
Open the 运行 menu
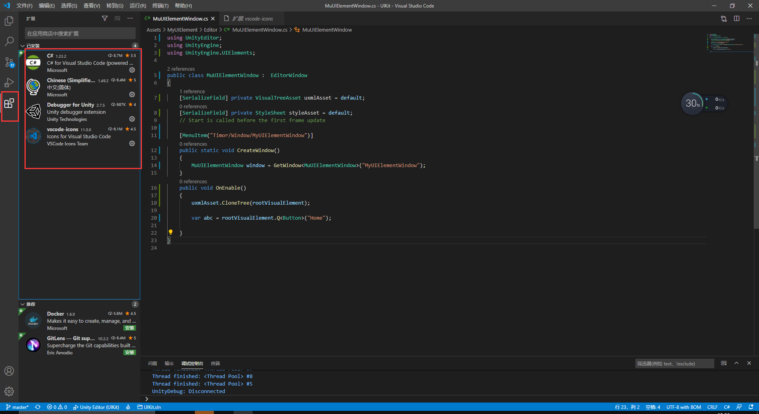pyautogui.click(x=137, y=6)
